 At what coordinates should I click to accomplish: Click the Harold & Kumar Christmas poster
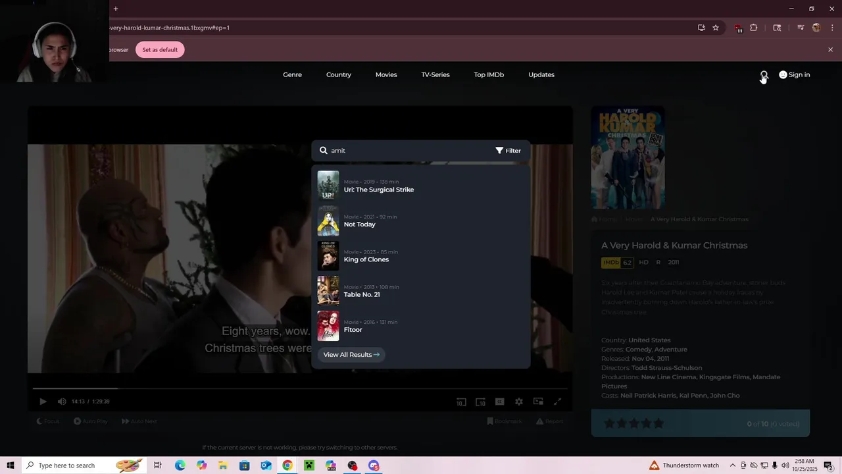point(628,158)
